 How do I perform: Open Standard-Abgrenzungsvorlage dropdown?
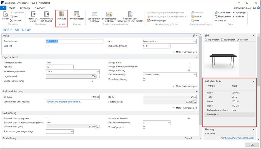click(x=72, y=132)
